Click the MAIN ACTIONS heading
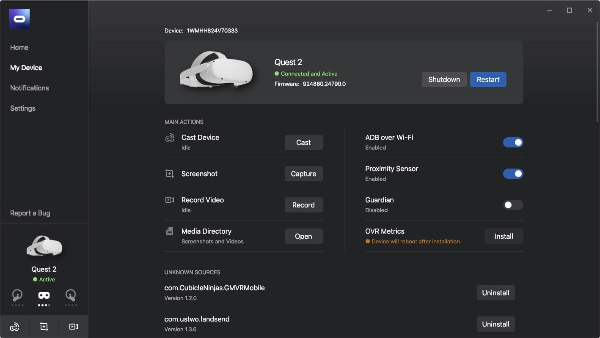Screen dimensions: 600x338 [184, 122]
